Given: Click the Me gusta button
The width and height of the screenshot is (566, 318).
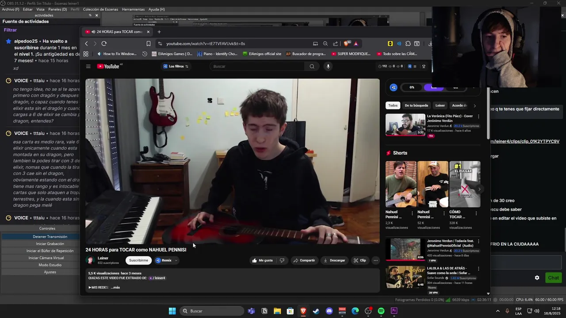Looking at the screenshot, I should (262, 261).
